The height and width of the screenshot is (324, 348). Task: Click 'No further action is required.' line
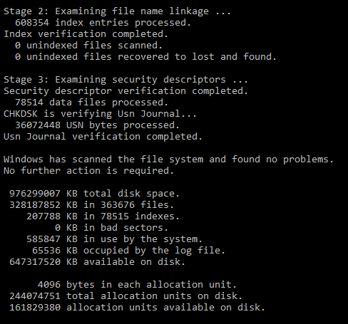click(x=89, y=171)
